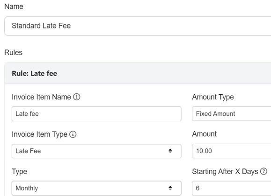Click the Amount Type label text
This screenshot has width=271, height=196.
pos(213,97)
